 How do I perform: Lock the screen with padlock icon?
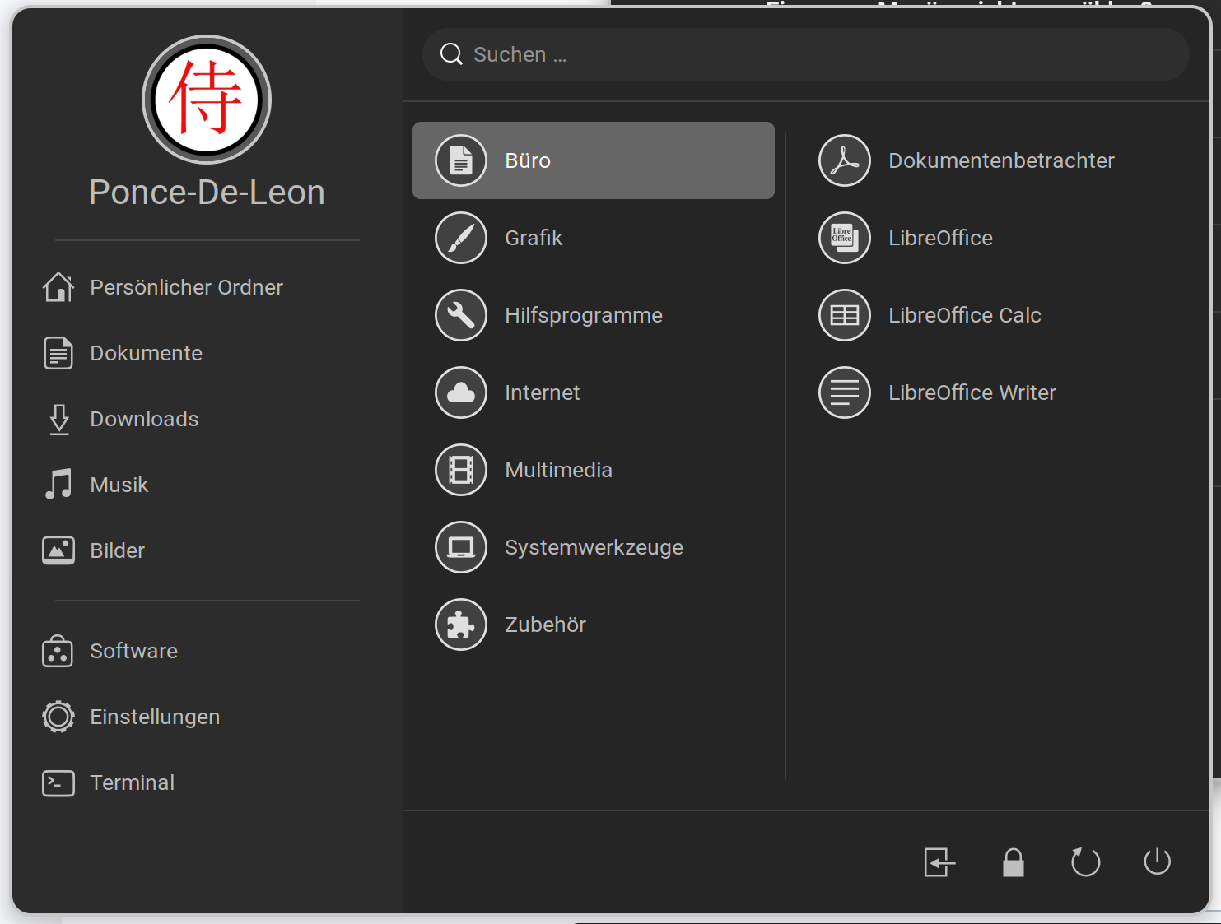click(1013, 861)
